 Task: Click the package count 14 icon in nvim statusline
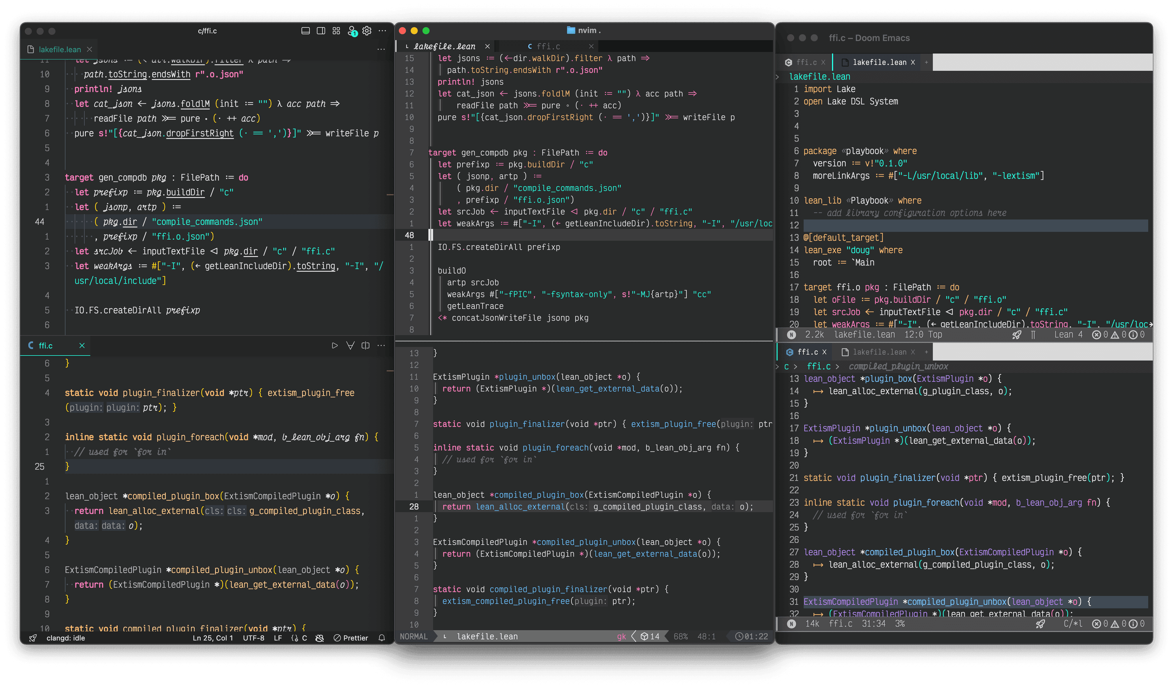650,636
